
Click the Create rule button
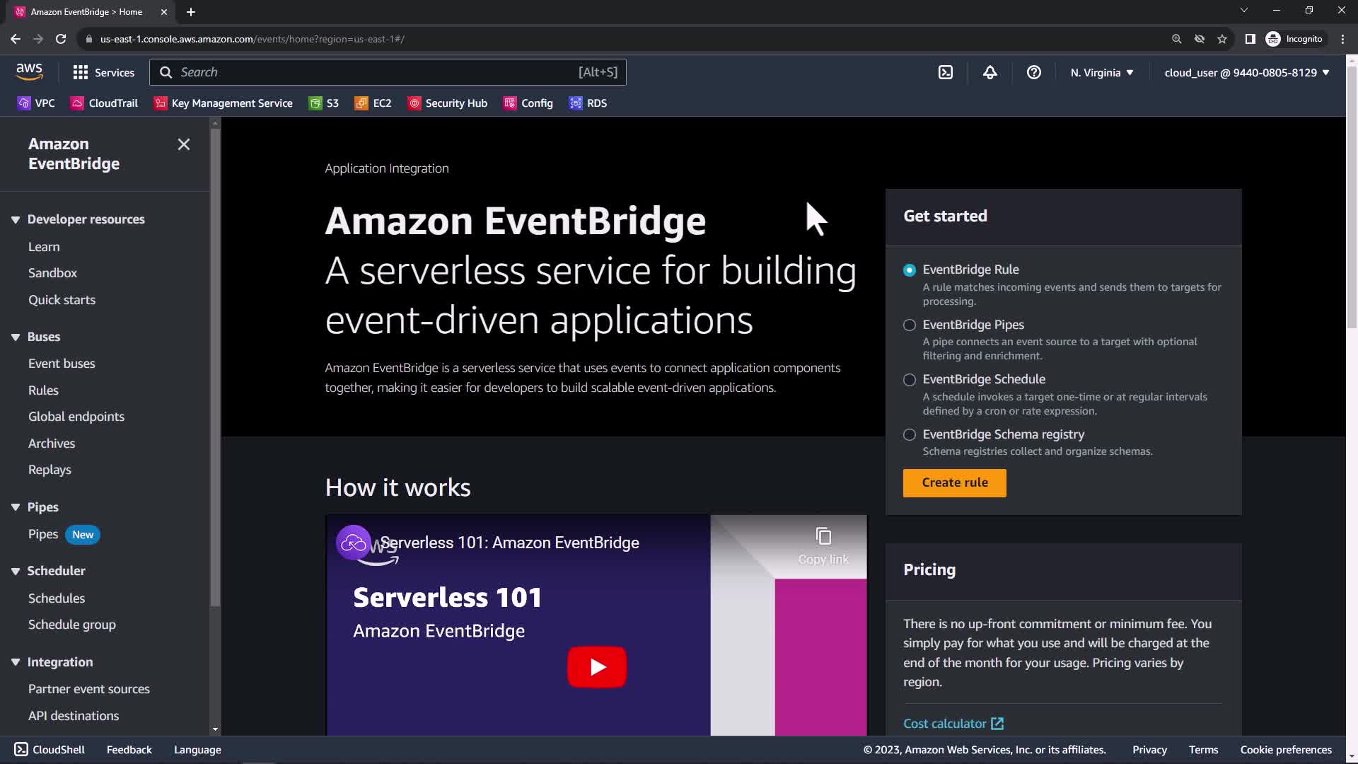coord(954,482)
